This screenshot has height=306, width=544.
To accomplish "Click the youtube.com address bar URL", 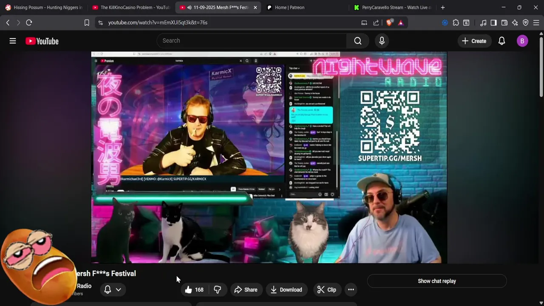I will tap(158, 23).
